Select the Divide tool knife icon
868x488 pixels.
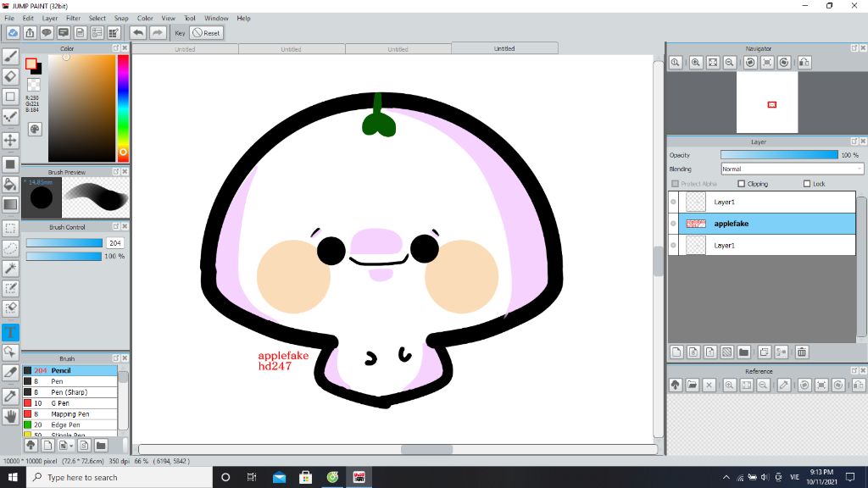pyautogui.click(x=10, y=373)
